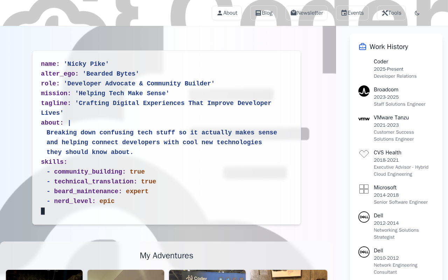Select the VMware Tanzu company name

pos(391,118)
